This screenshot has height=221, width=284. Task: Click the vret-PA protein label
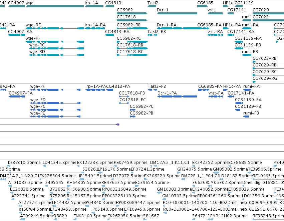pos(216,93)
